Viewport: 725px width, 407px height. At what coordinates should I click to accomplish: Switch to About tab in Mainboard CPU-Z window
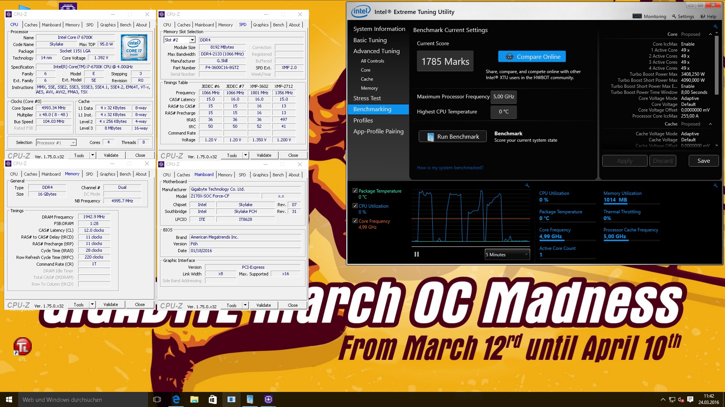pyautogui.click(x=294, y=175)
